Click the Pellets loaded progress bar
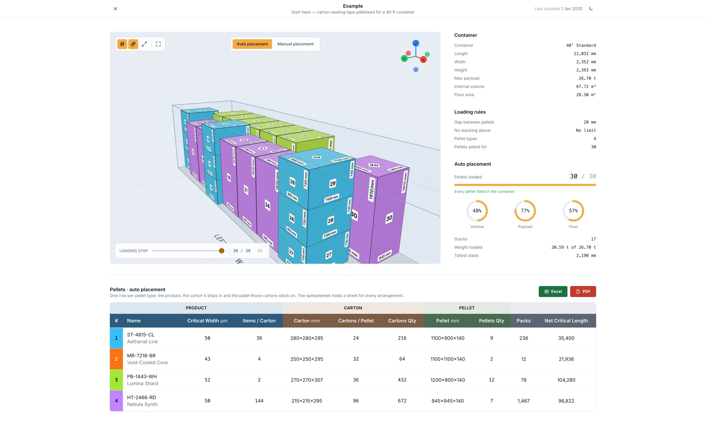 (525, 185)
